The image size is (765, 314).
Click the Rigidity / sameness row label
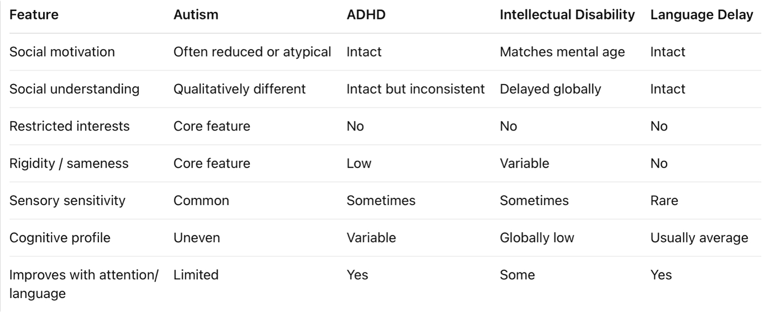point(69,164)
